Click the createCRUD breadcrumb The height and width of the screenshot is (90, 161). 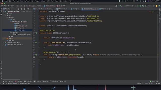[x=61, y=6]
